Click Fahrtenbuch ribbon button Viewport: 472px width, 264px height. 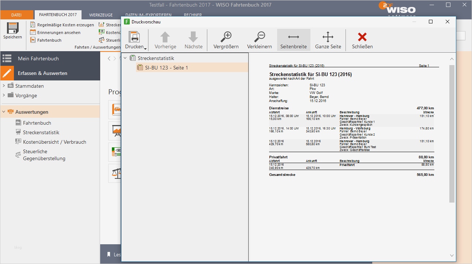(x=49, y=40)
